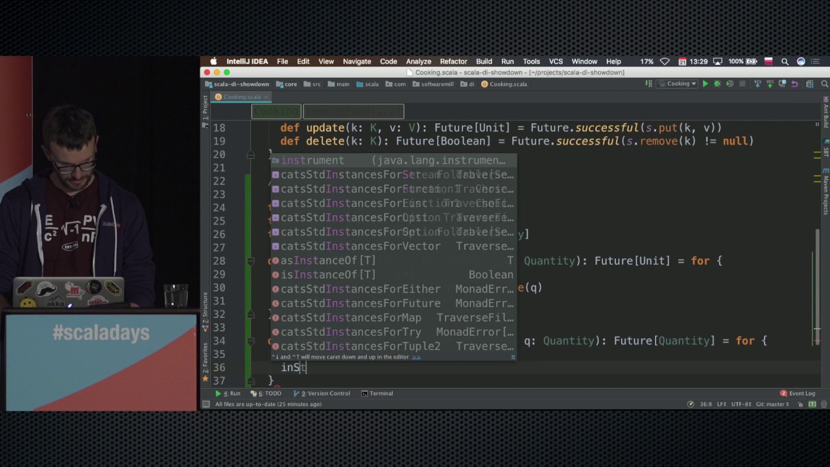Viewport: 830px width, 467px height.
Task: Open the Navigate menu
Action: pyautogui.click(x=357, y=62)
